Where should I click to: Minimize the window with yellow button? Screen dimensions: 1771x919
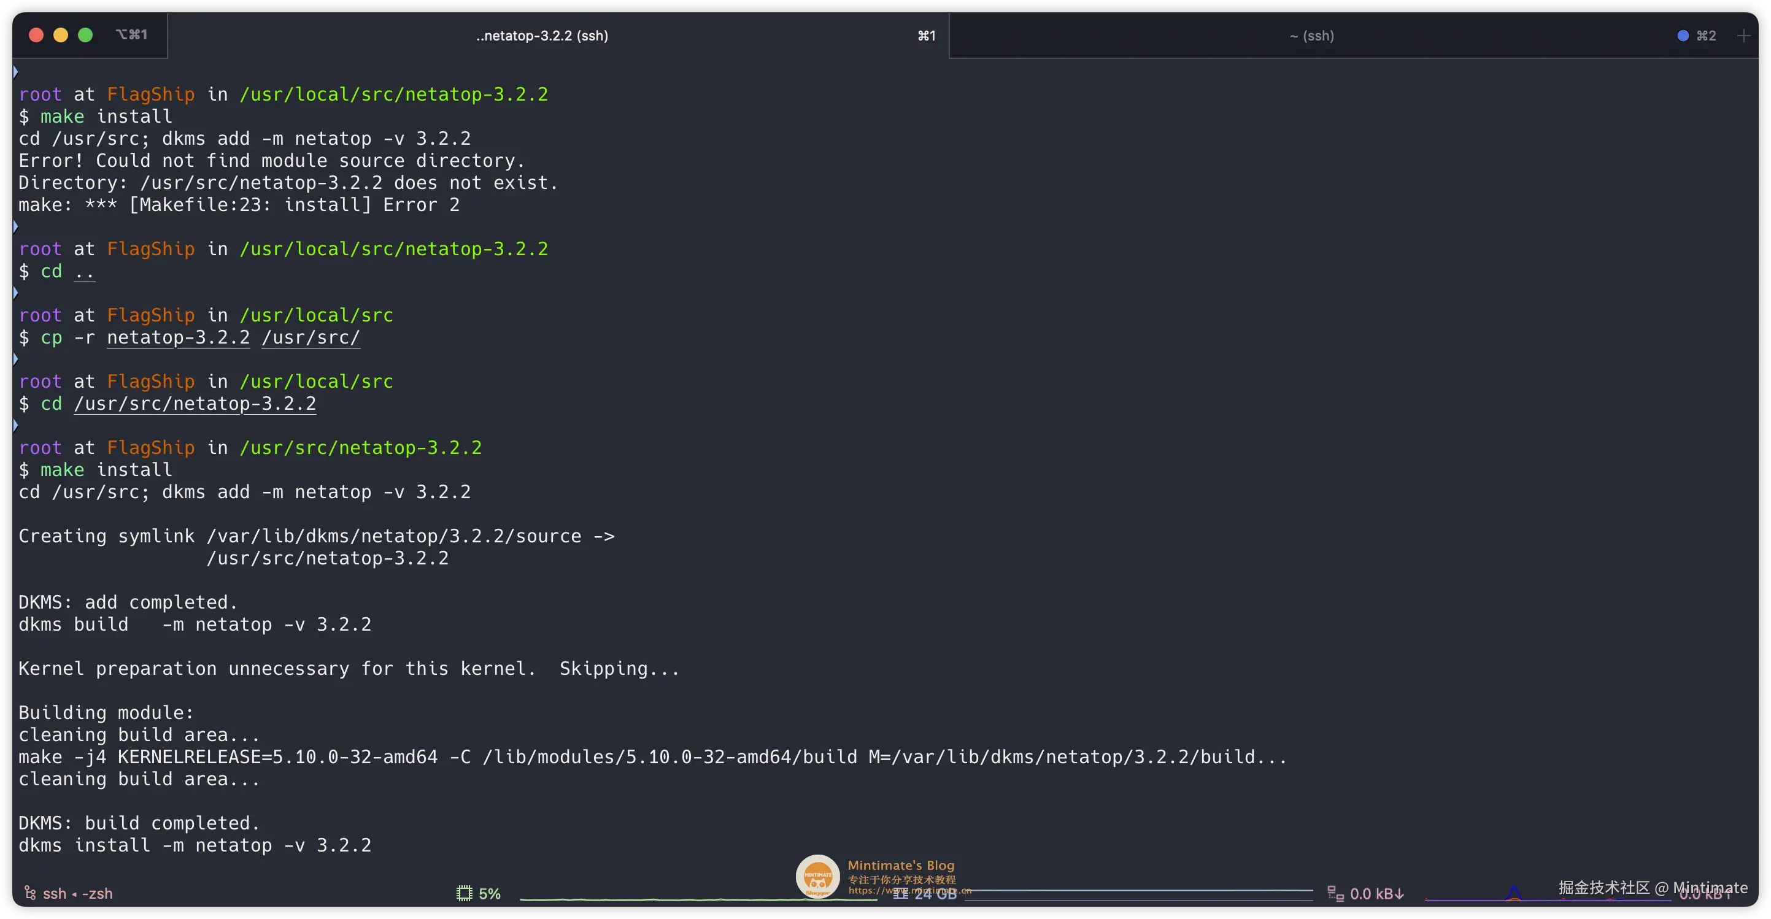coord(61,35)
